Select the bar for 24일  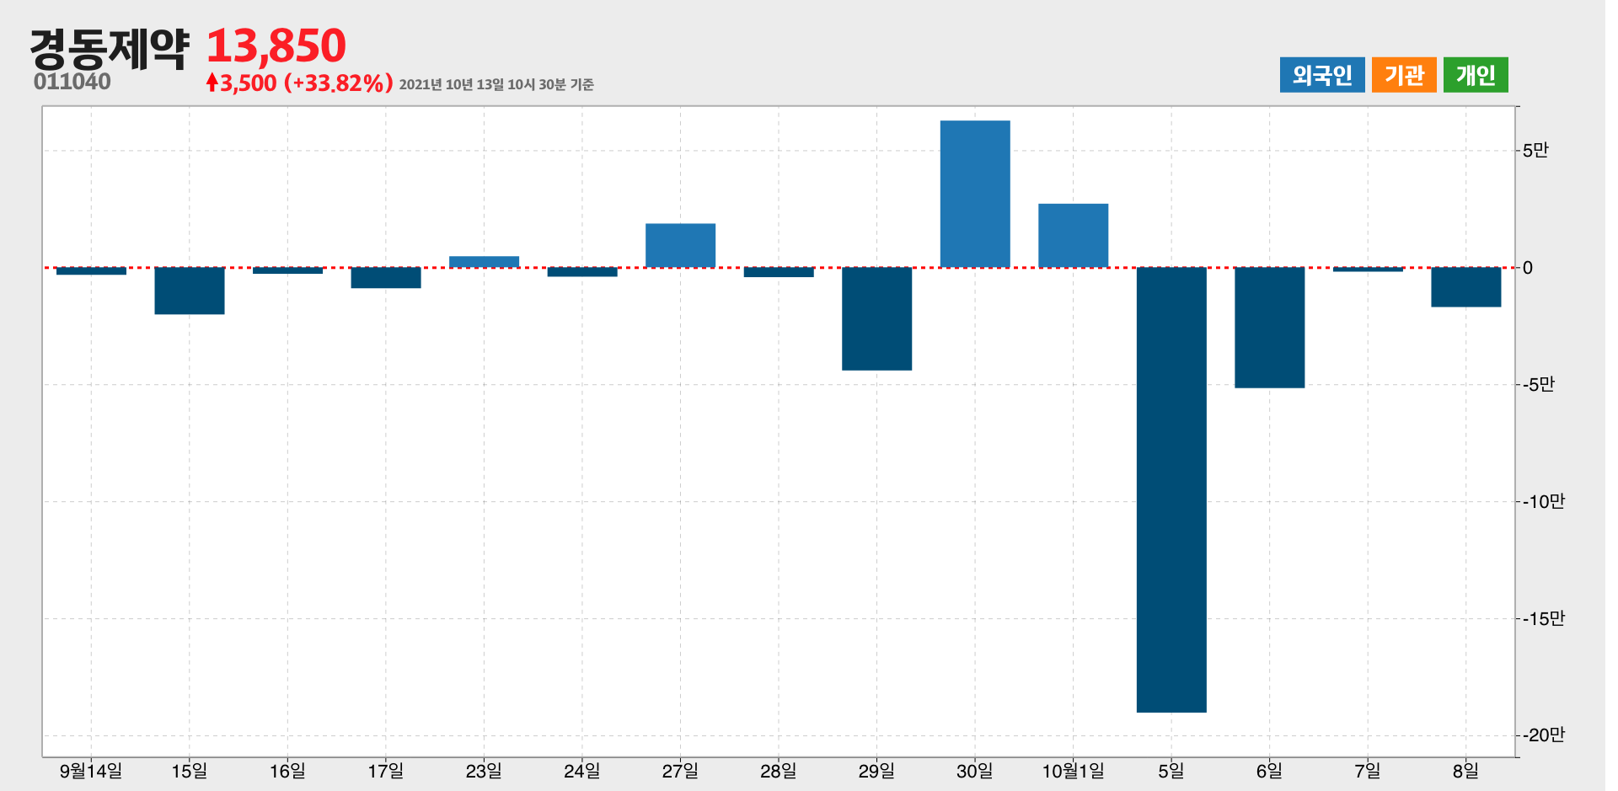tap(582, 272)
